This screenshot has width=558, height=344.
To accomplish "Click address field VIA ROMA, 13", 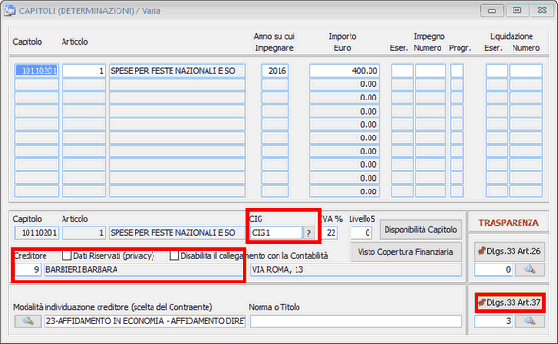I will pyautogui.click(x=356, y=269).
